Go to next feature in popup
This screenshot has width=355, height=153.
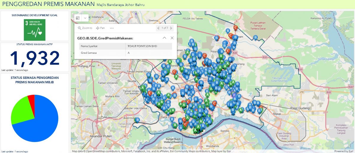[171, 28]
